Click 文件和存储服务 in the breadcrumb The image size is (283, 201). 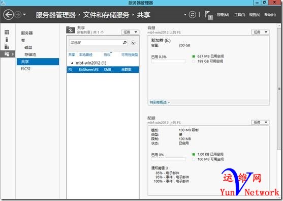(x=106, y=15)
